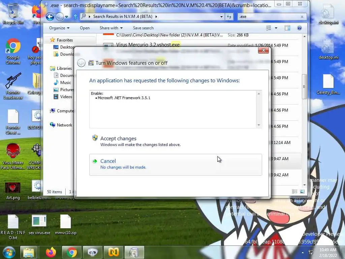This screenshot has height=259, width=345.
Task: Open Windows Explorer from the taskbar
Action: point(29,252)
